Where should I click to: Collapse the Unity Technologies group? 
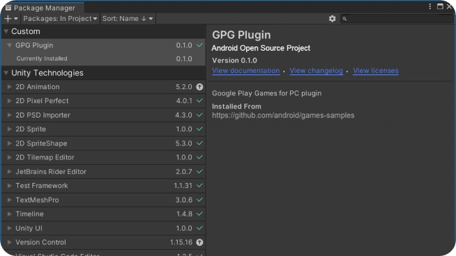point(6,73)
